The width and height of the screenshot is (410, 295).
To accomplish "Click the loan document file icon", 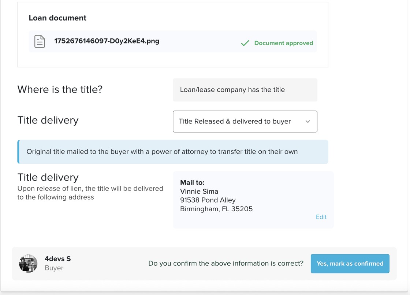I will coord(40,42).
